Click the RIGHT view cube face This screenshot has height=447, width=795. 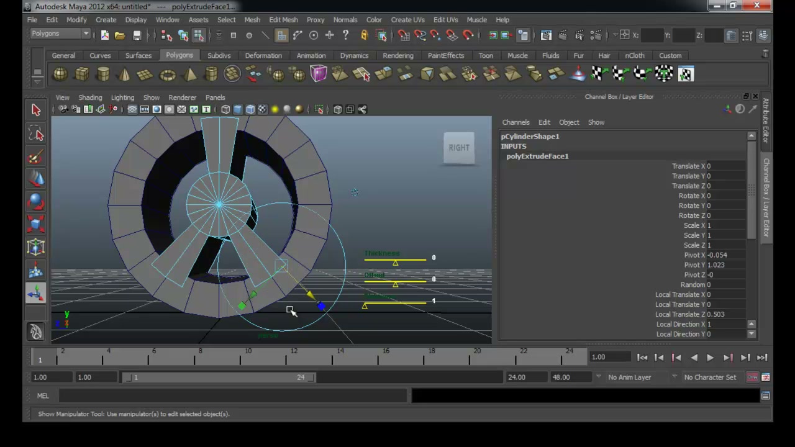(x=459, y=148)
